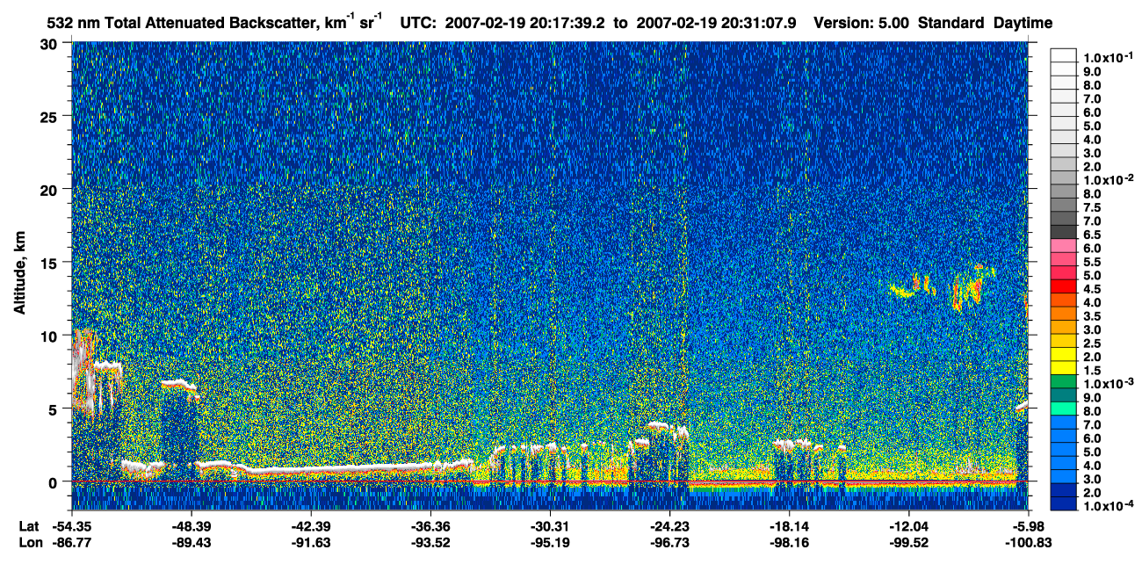Click the 'Version: 5.00' label
This screenshot has width=1142, height=586.
pos(861,23)
